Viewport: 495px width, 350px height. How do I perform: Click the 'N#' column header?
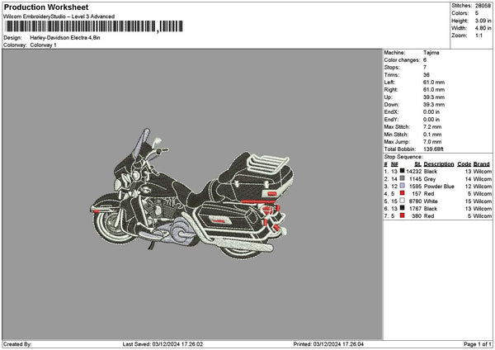tap(394, 164)
